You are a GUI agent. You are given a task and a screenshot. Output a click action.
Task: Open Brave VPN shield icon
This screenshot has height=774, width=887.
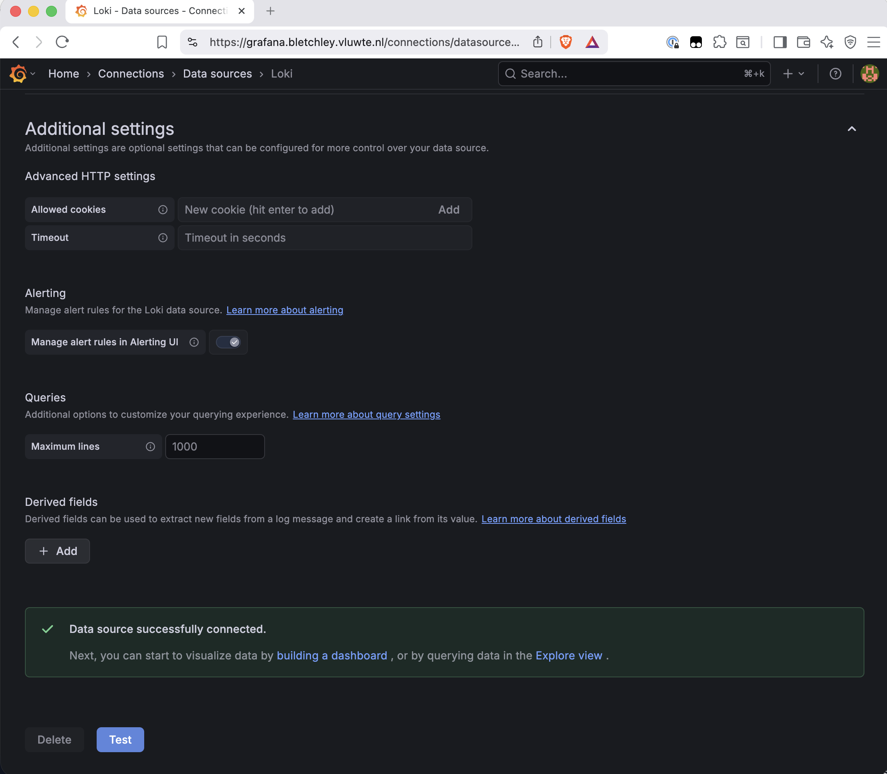(850, 42)
